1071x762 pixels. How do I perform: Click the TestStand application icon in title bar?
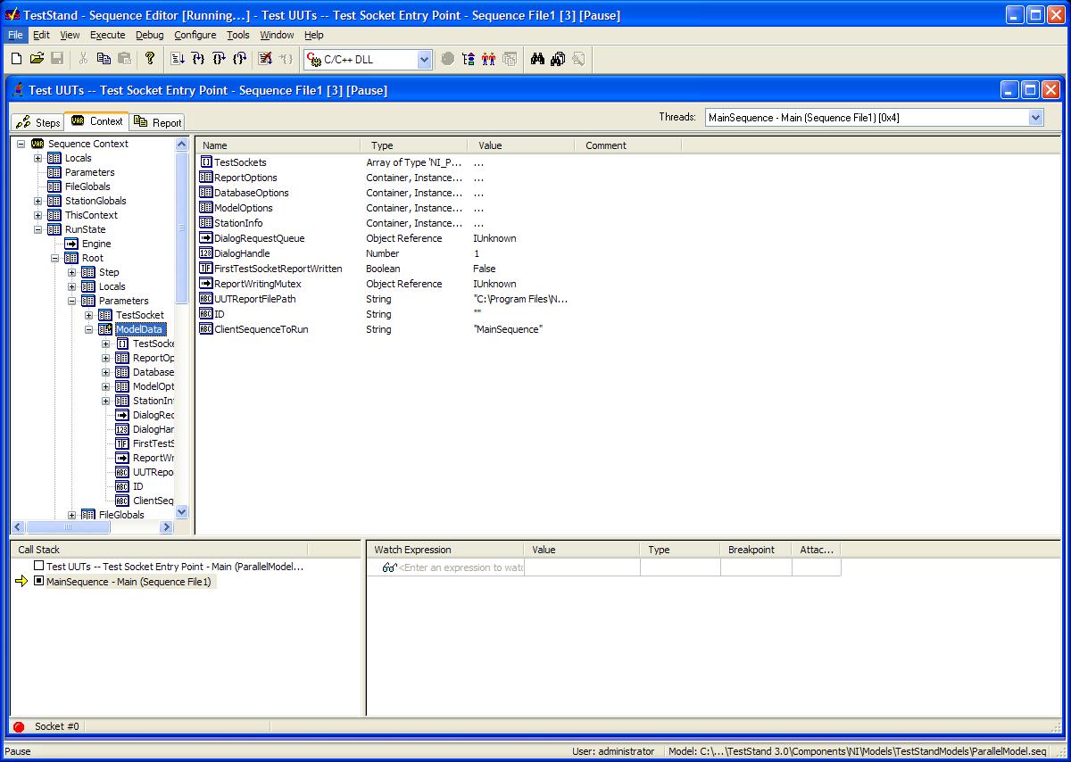[12, 14]
